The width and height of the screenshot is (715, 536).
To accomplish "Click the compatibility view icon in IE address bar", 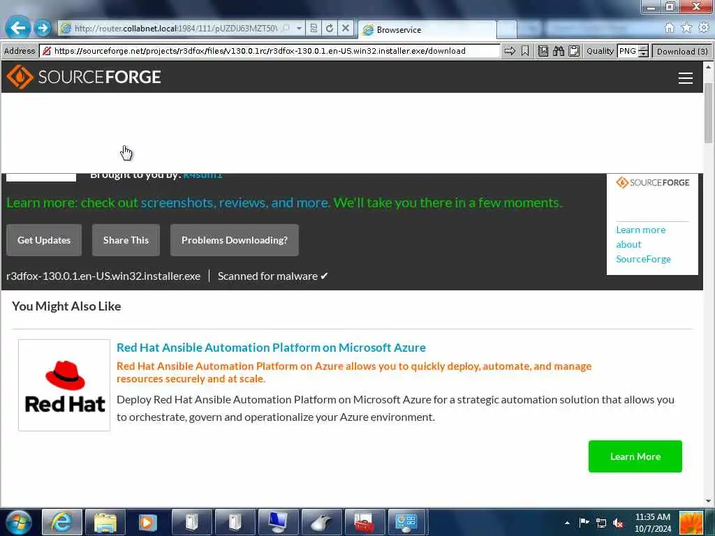I will (314, 28).
